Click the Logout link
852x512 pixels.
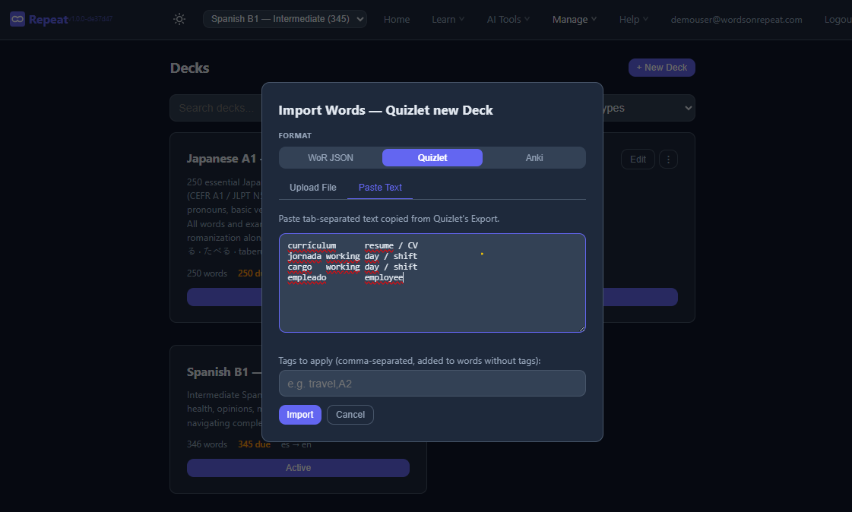(838, 20)
